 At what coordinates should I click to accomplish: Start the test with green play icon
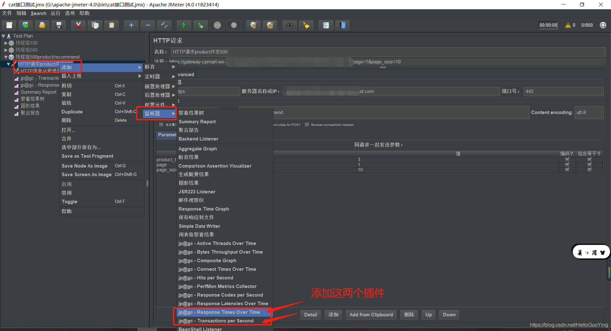click(184, 25)
